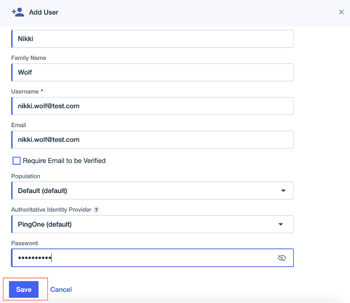Toggle password visibility with the eye icon

(x=282, y=258)
